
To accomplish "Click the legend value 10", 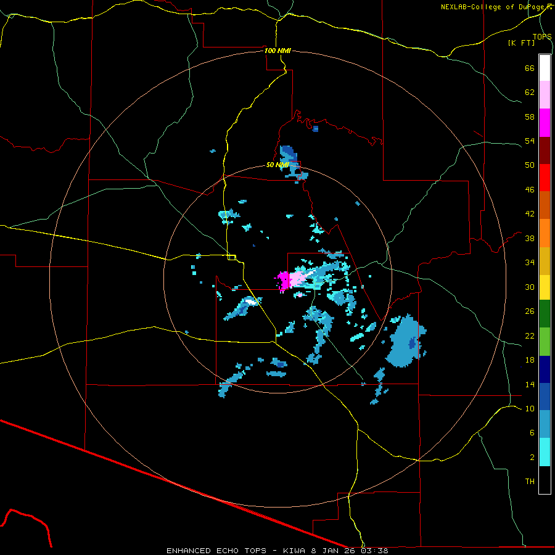I will [530, 408].
